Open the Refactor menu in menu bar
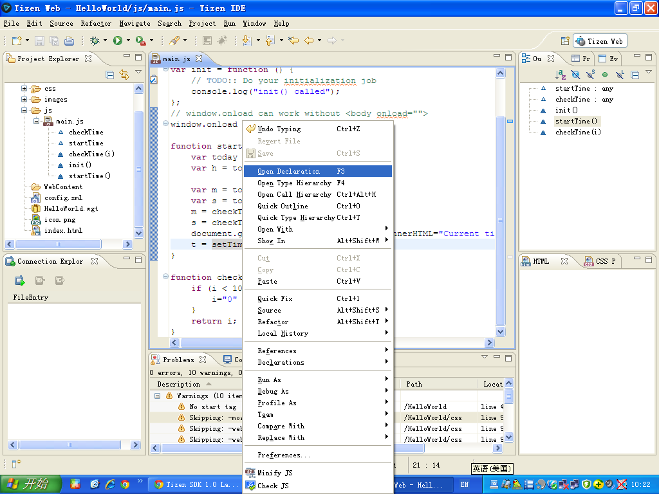 (x=97, y=24)
